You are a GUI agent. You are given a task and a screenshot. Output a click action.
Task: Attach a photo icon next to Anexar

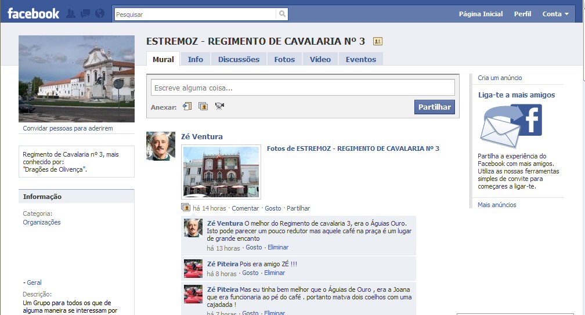[x=203, y=106]
